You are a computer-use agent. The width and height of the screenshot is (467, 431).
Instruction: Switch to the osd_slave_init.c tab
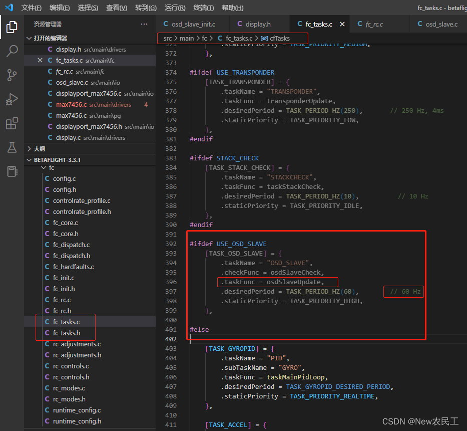click(192, 24)
